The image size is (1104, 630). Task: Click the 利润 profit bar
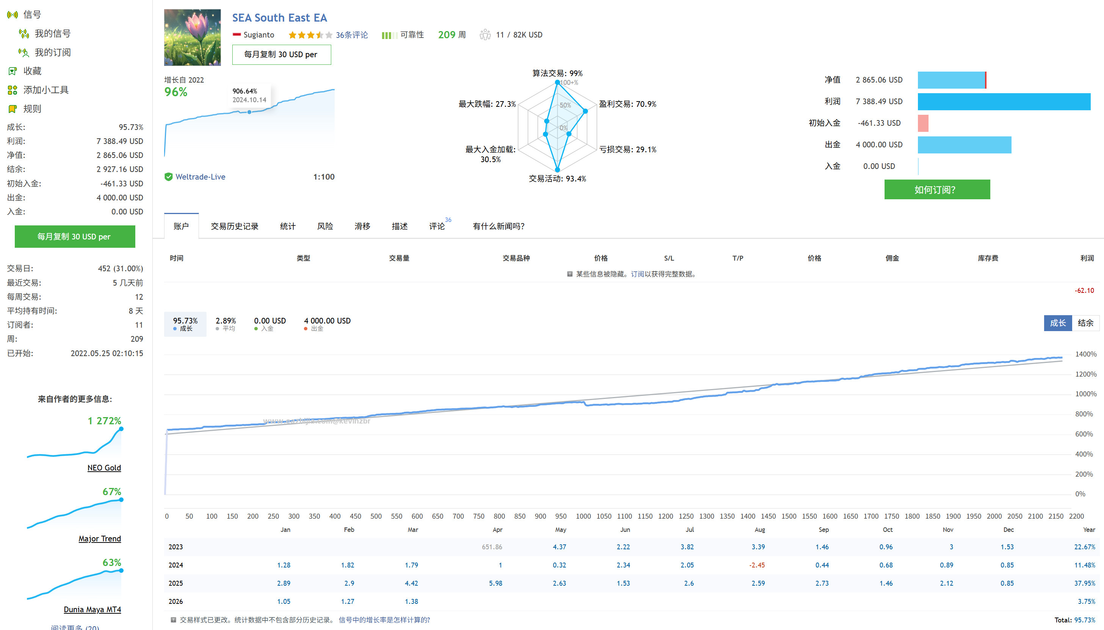(x=1004, y=102)
